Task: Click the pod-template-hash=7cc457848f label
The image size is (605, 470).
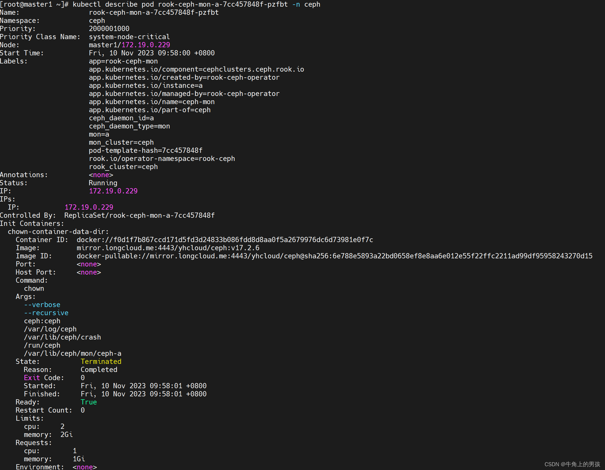Action: click(146, 150)
